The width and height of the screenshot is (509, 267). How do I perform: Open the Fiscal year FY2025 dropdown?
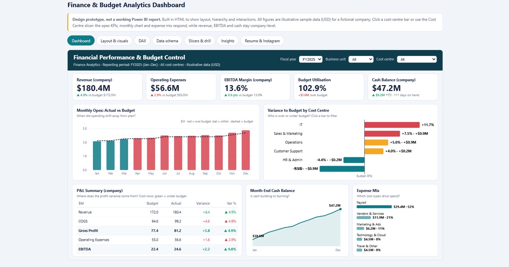coord(311,59)
